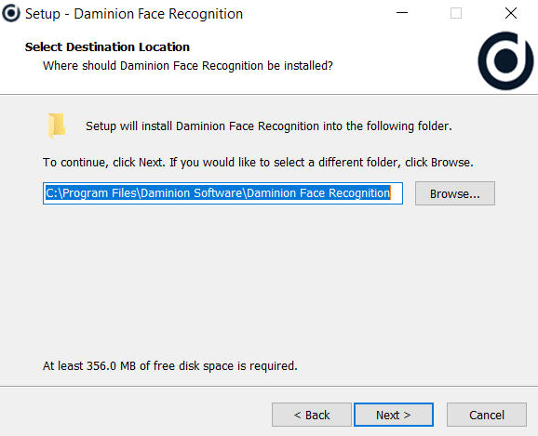The height and width of the screenshot is (436, 538).
Task: Continue installation with Next button
Action: pyautogui.click(x=394, y=415)
